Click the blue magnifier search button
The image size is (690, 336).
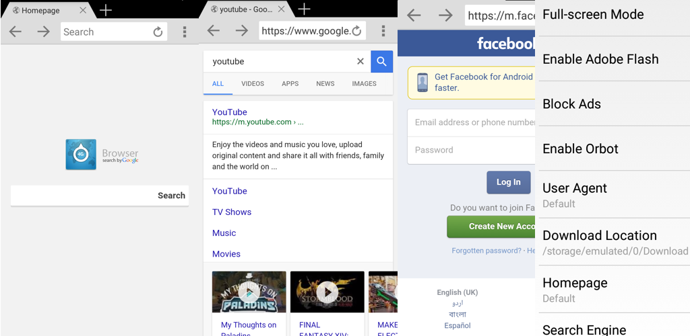click(x=382, y=61)
